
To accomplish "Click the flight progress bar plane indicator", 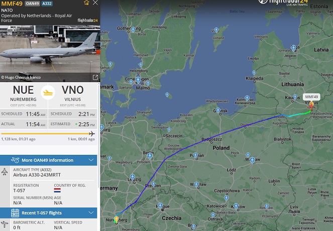I will (92, 133).
